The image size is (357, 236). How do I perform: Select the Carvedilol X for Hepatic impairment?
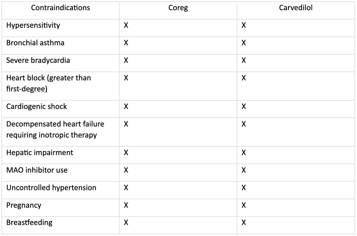(244, 153)
